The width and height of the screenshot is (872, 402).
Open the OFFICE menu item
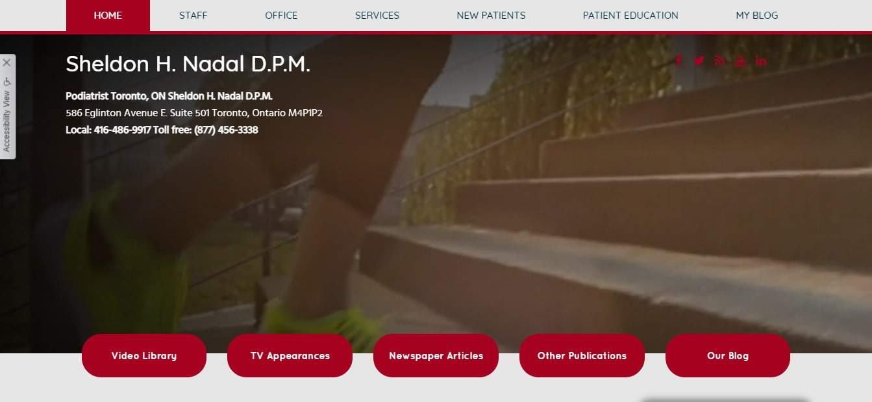(281, 16)
